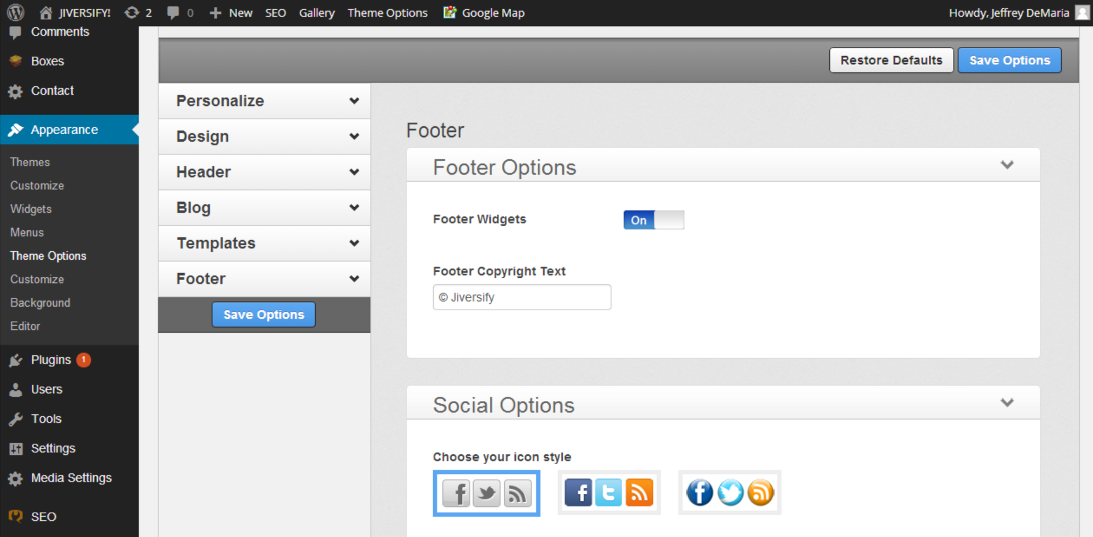Click the Restore Defaults button

(x=891, y=60)
